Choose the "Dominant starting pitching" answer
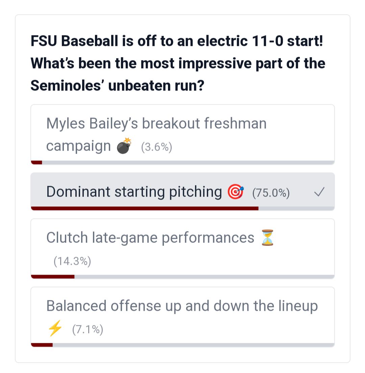Image resolution: width=365 pixels, height=373 pixels. click(134, 192)
